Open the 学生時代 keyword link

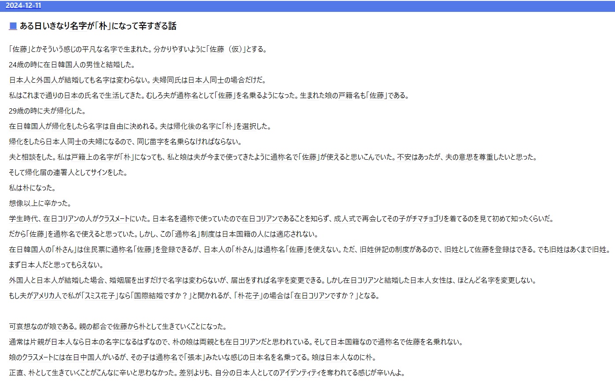tap(23, 219)
